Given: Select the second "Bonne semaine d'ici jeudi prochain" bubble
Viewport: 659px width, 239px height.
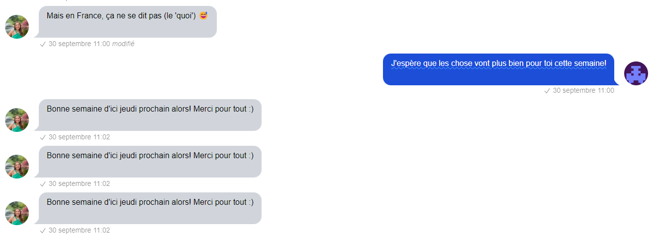Looking at the screenshot, I should pyautogui.click(x=150, y=162).
